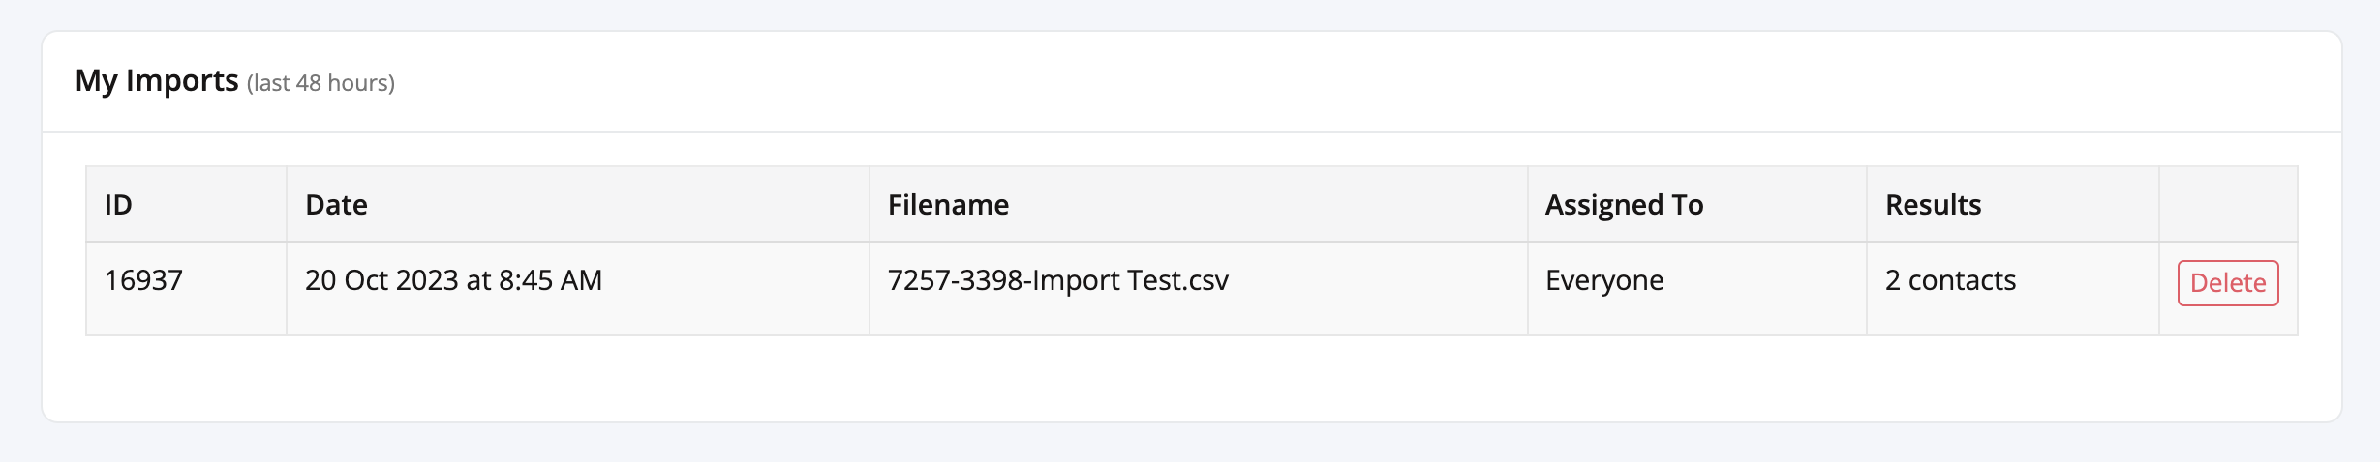Select the Assigned To column header
This screenshot has width=2380, height=462.
point(1697,204)
